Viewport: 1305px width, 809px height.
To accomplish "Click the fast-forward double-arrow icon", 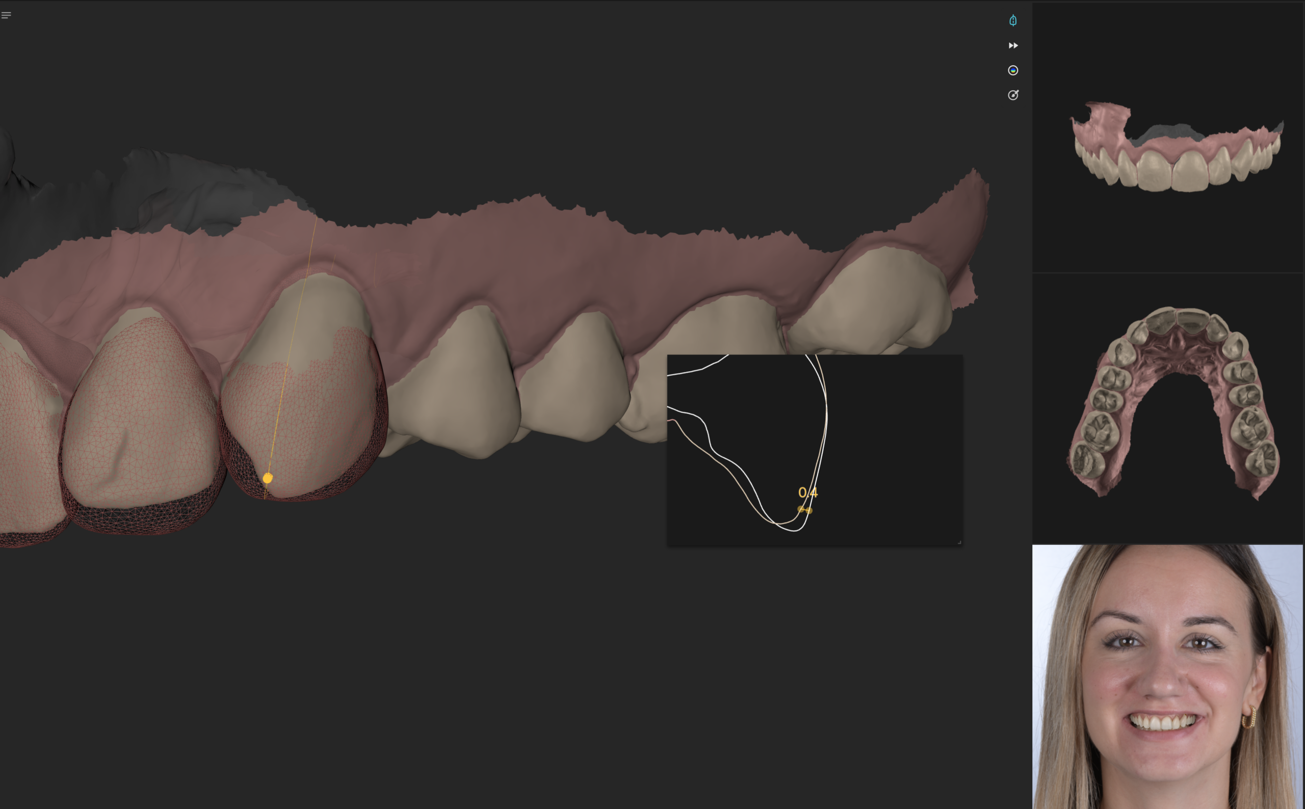I will pos(1013,45).
